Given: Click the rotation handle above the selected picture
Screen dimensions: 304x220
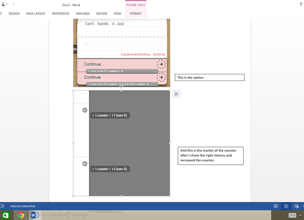Looking at the screenshot, I should 121,86.
